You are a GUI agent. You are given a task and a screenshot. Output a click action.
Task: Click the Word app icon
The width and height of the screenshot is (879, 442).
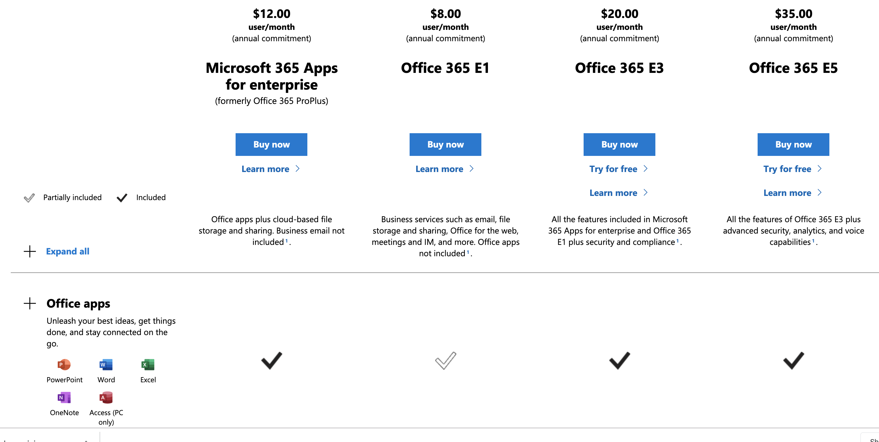[x=106, y=365]
